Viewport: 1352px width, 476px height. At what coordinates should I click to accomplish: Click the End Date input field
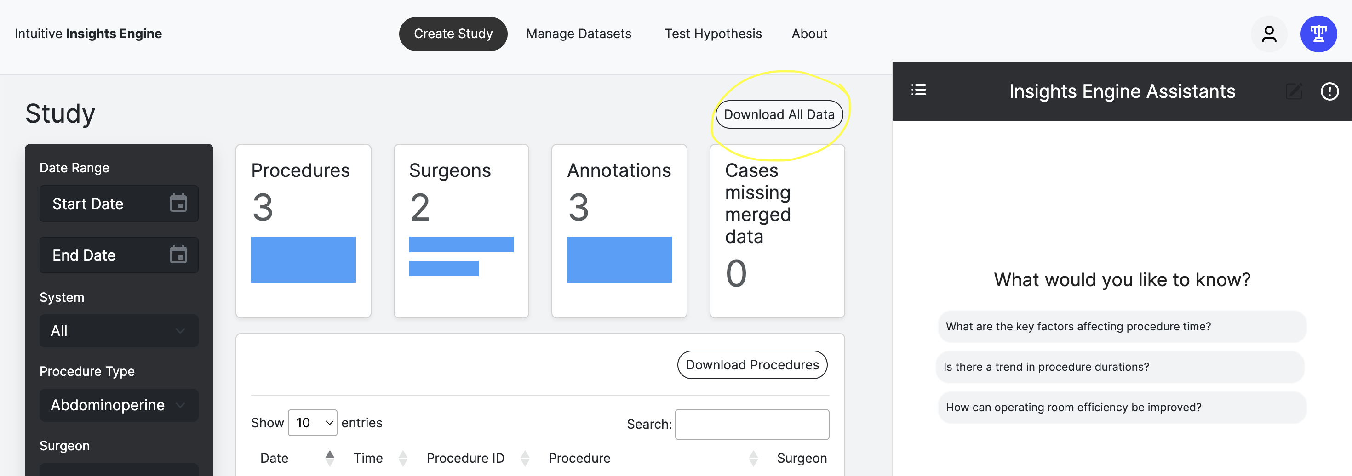(x=119, y=255)
